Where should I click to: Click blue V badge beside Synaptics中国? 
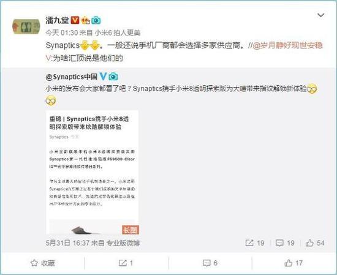103,77
